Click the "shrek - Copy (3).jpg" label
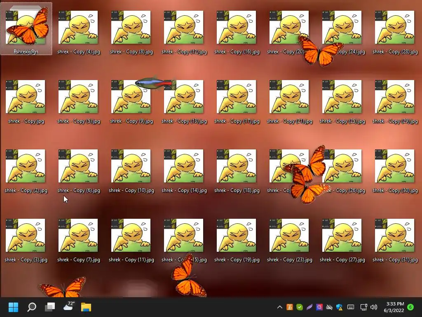The width and height of the screenshot is (422, 317). coord(26,260)
